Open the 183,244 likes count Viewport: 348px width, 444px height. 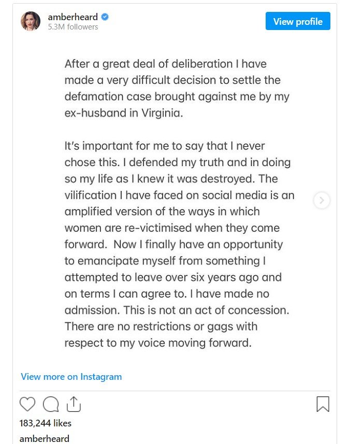pyautogui.click(x=46, y=423)
